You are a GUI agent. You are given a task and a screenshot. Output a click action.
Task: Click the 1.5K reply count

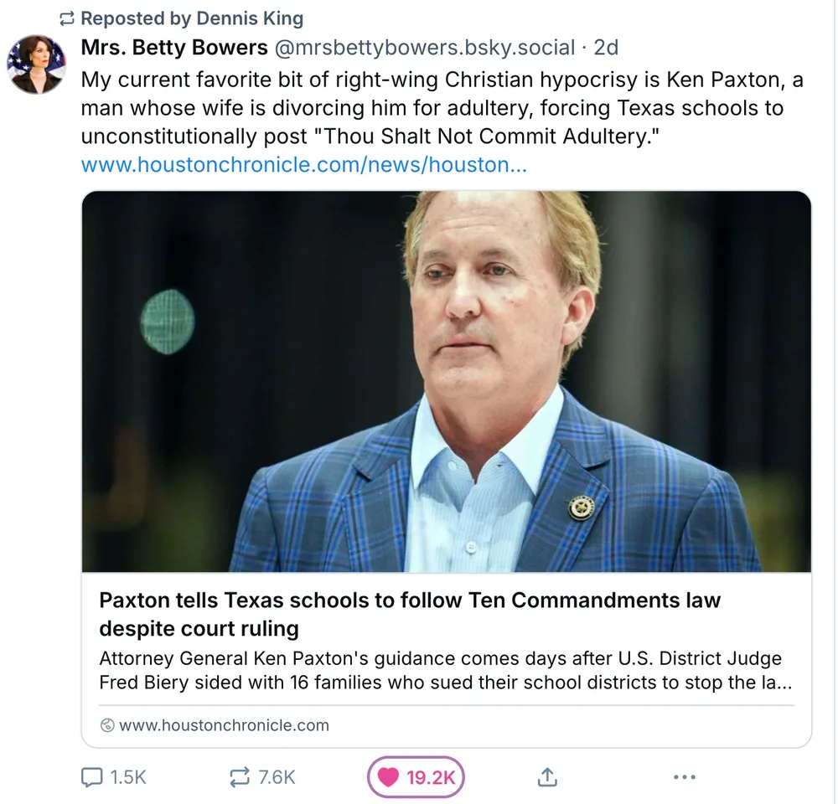(128, 777)
